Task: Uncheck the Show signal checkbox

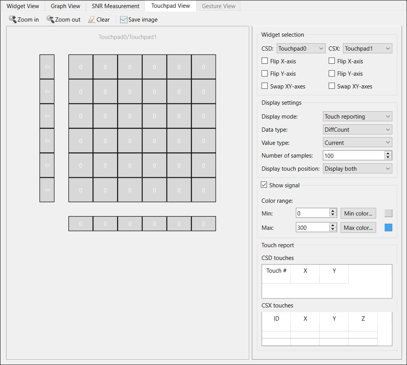Action: tap(264, 185)
